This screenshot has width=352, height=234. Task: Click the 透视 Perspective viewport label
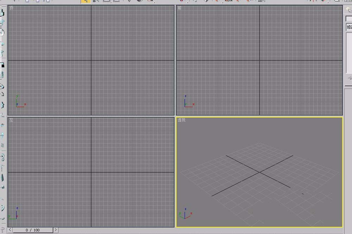coord(181,120)
